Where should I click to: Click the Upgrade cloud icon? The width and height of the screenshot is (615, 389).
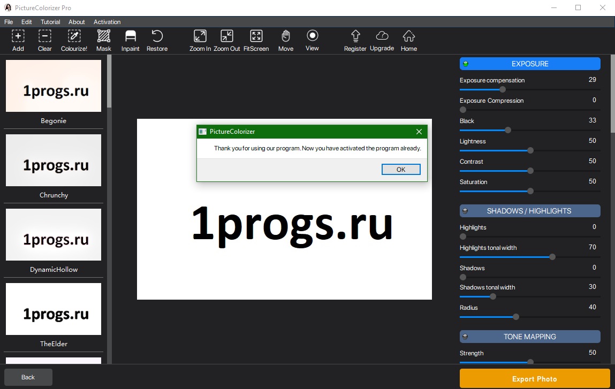[382, 36]
